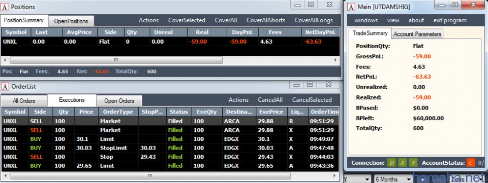Click the Status column header
Screen dimensions: 488x183
(178, 112)
